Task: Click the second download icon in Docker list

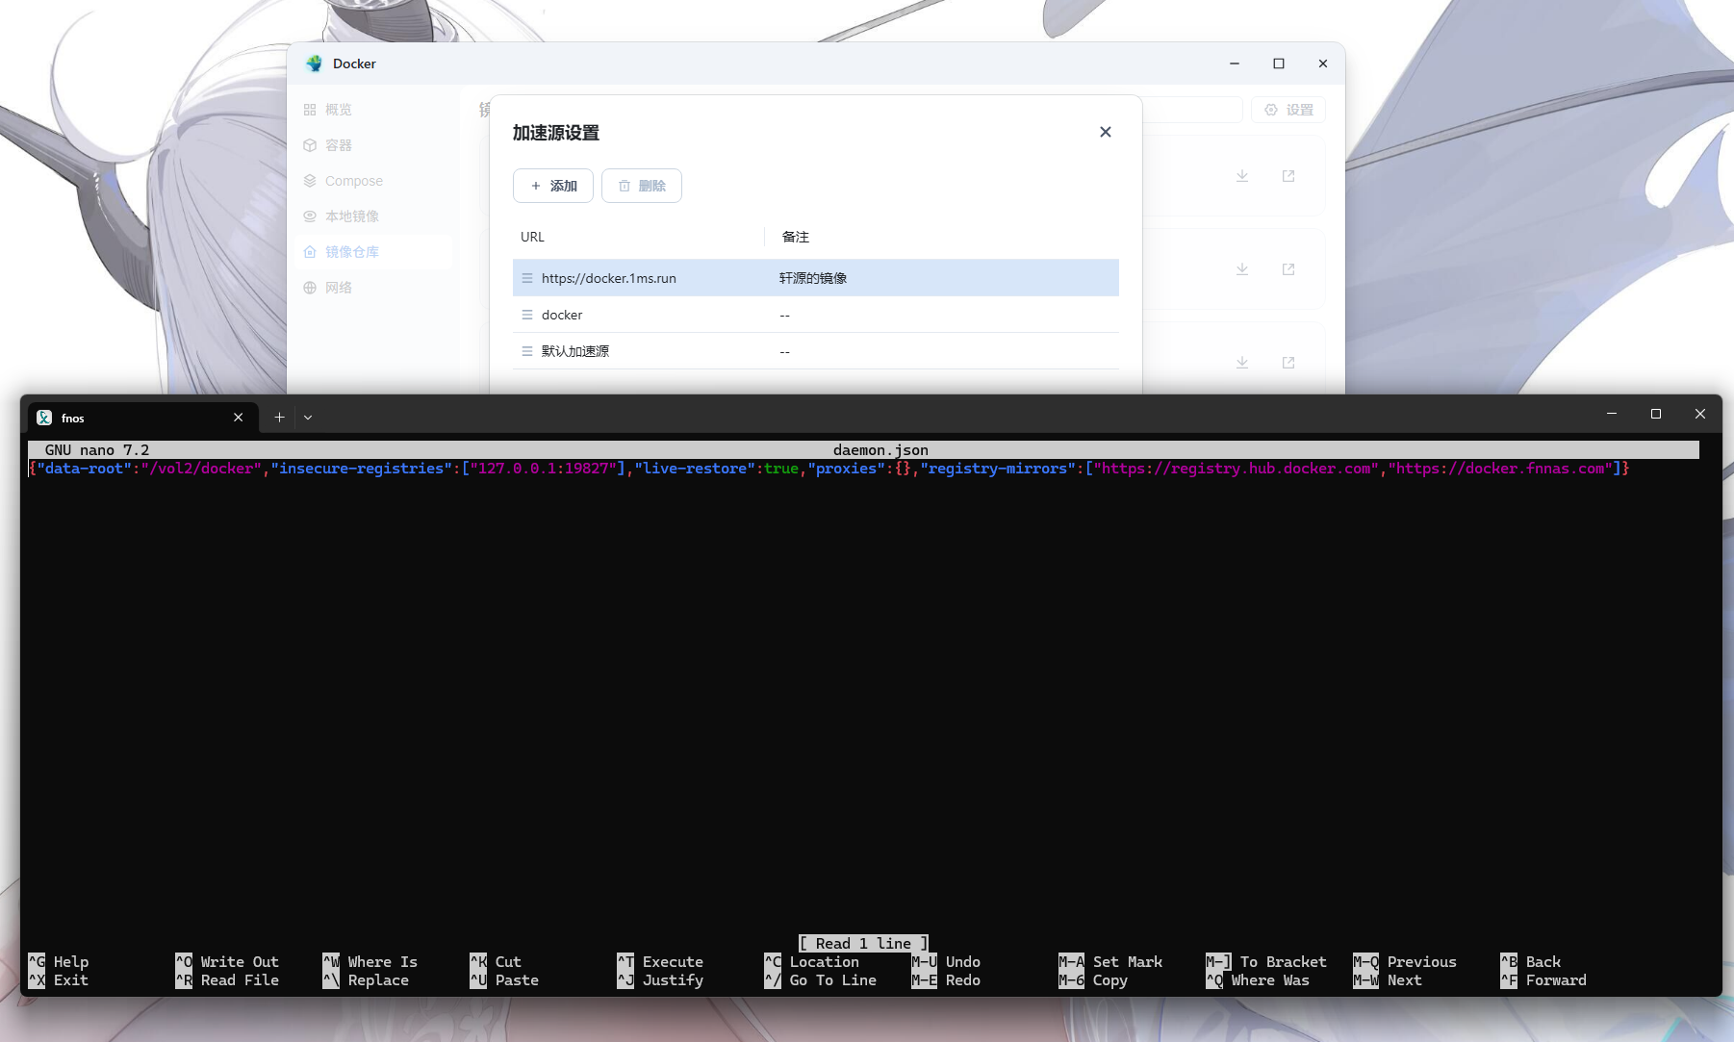Action: click(1242, 269)
